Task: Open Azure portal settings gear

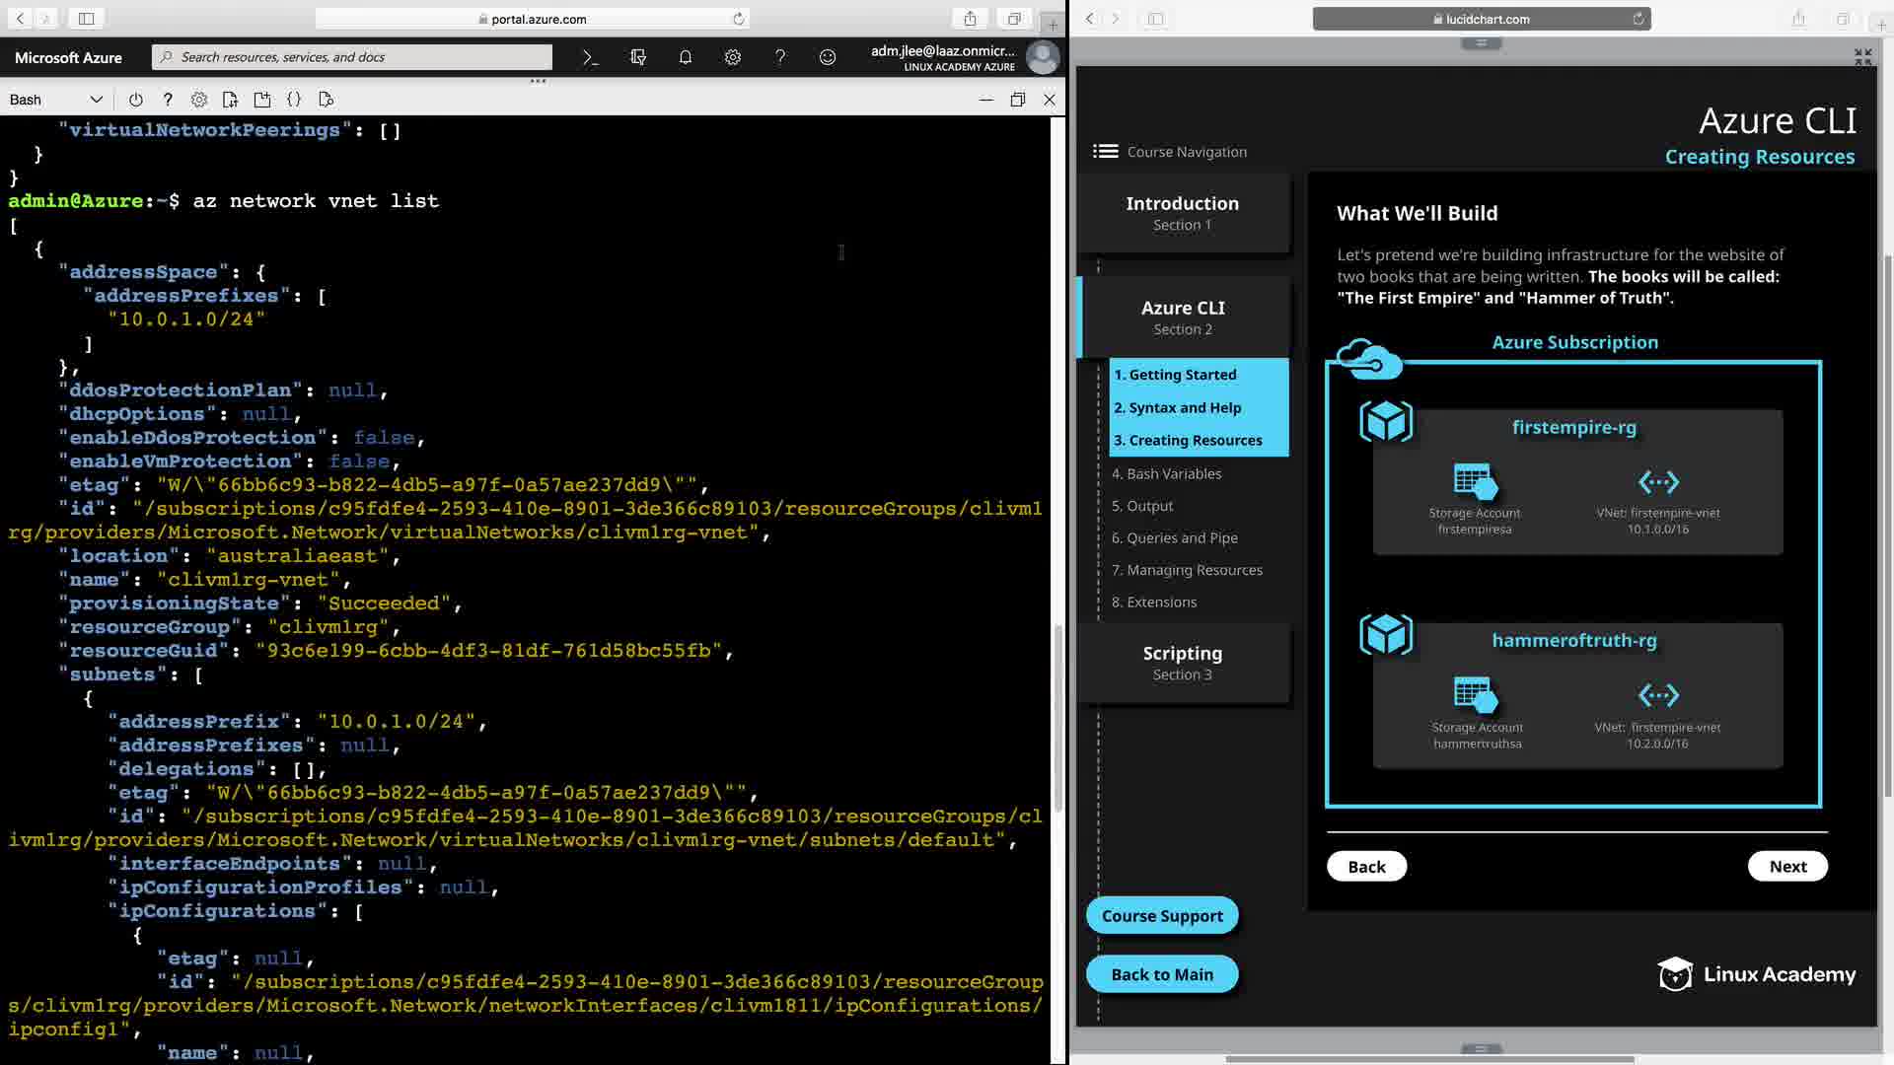Action: pos(733,57)
